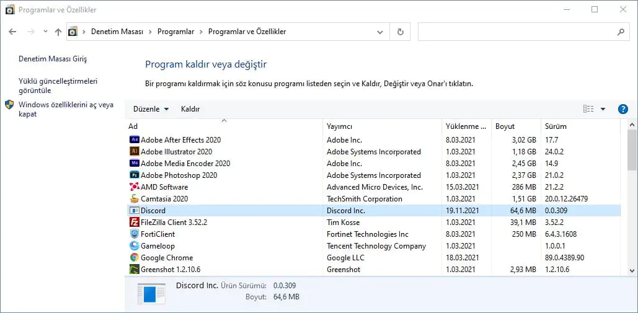The image size is (638, 313).
Task: Click the address bar Control Panel icon
Action: click(73, 32)
